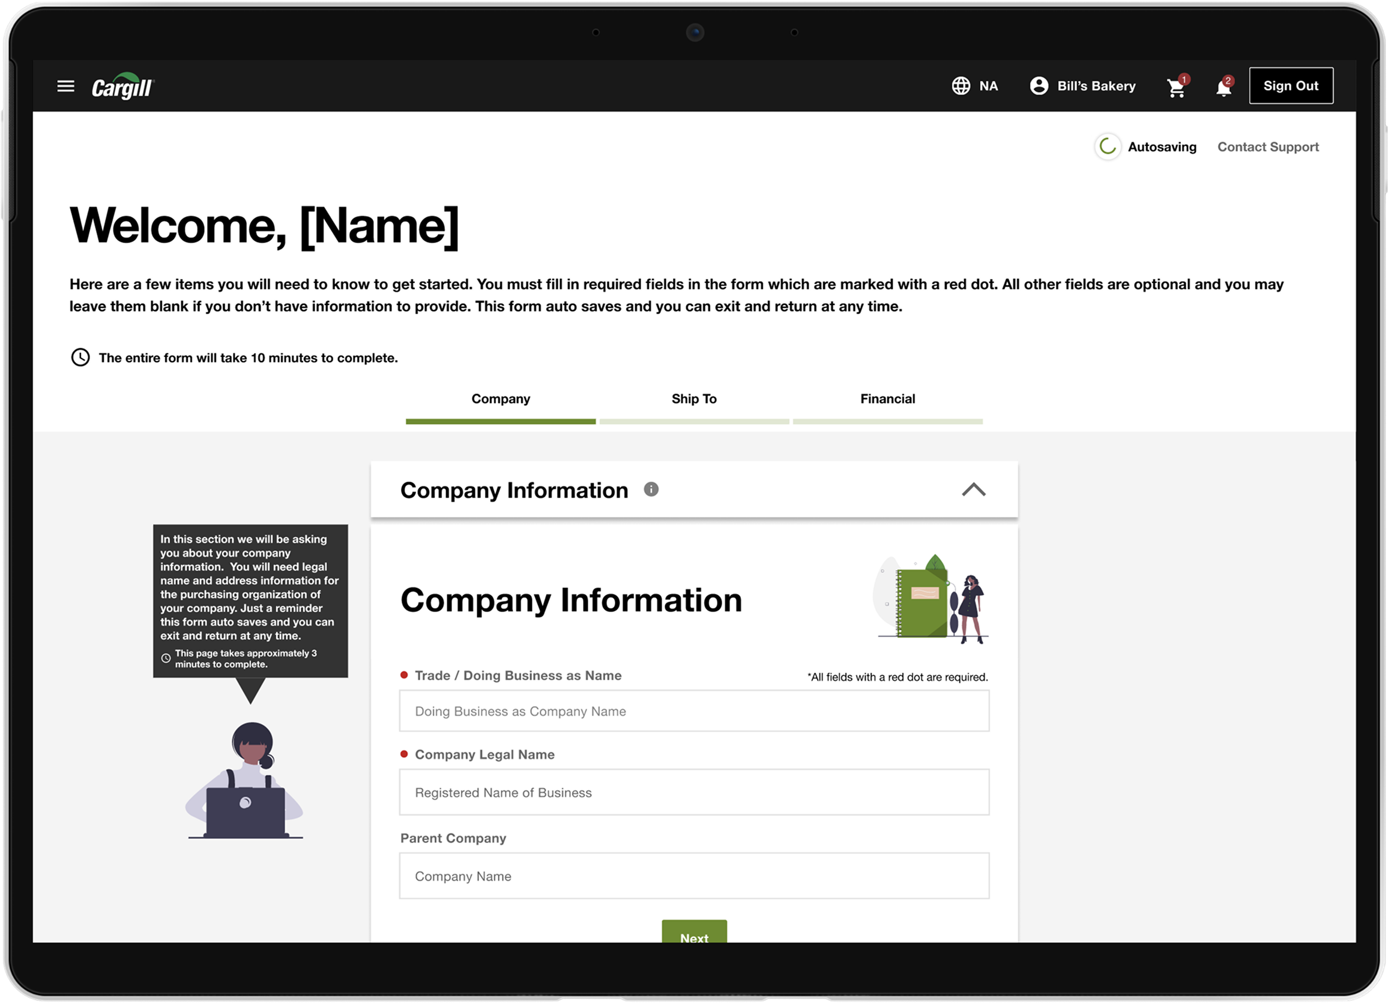Click the 'Company Legal Name' label
Viewport: 1388px width, 1004px height.
(x=484, y=755)
